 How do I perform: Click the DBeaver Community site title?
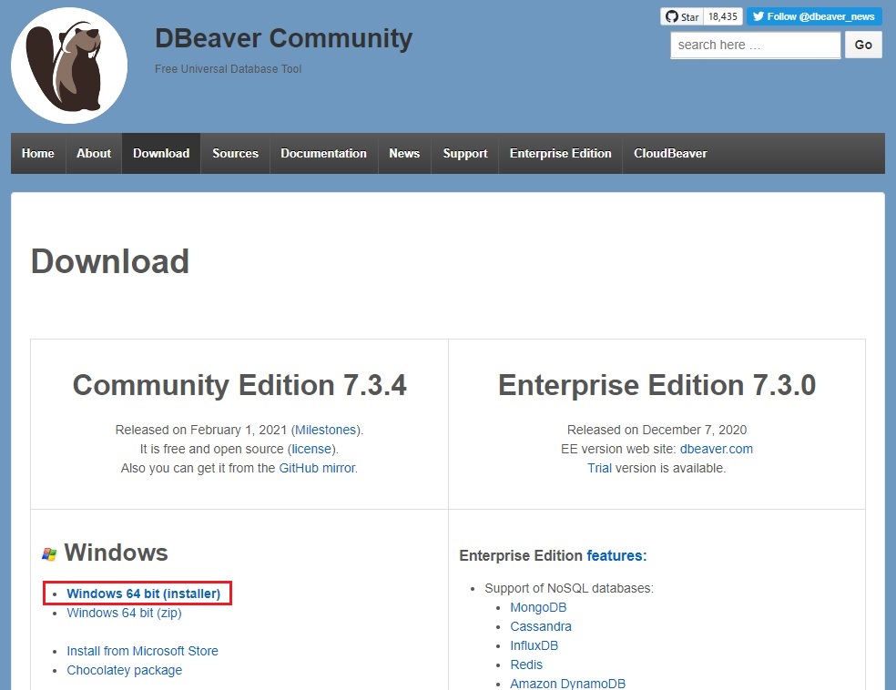click(283, 39)
